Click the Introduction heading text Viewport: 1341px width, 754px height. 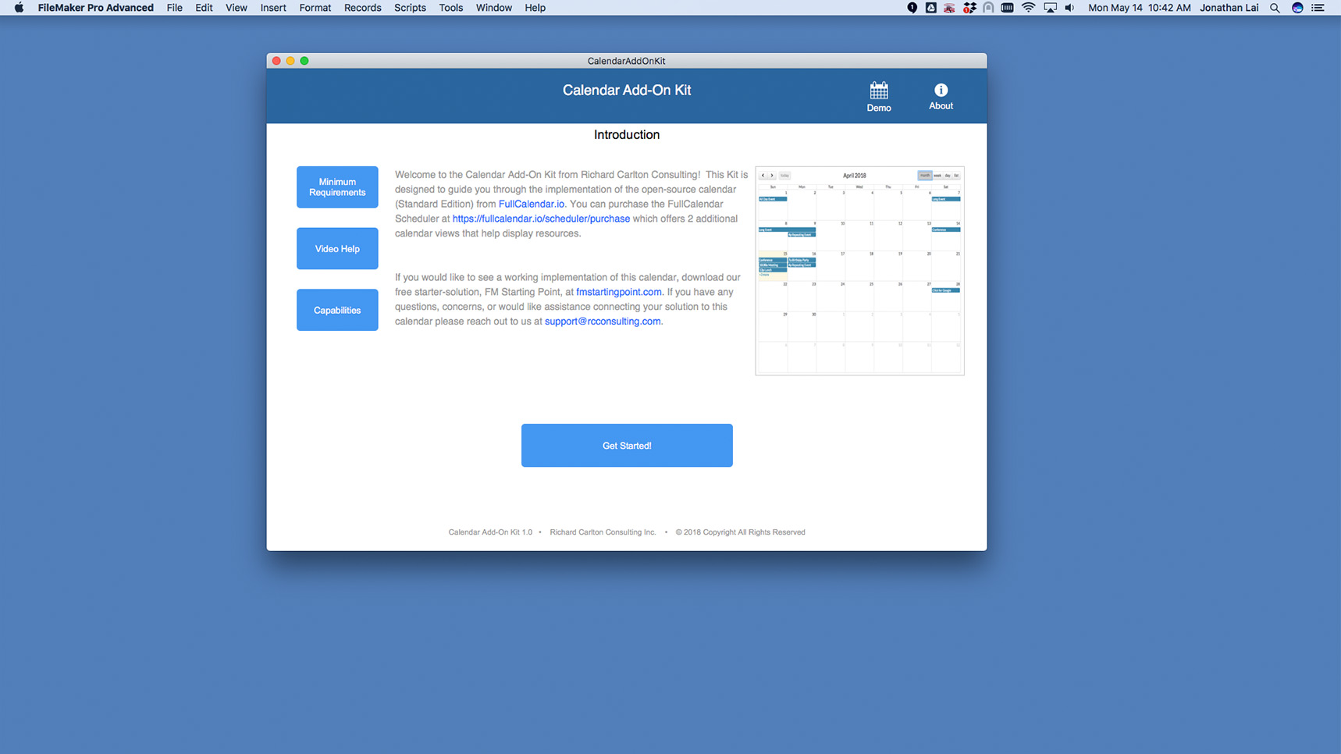click(x=627, y=135)
